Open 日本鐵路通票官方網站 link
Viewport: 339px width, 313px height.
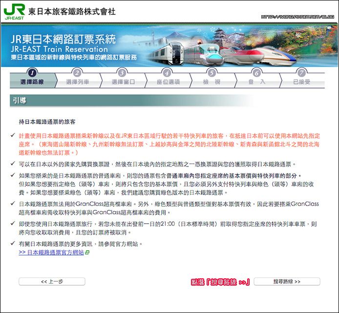click(x=51, y=252)
